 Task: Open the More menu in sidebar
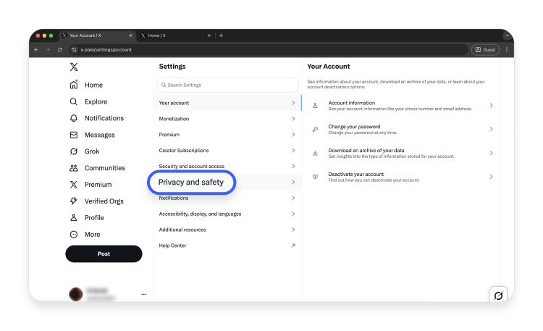[x=85, y=235]
